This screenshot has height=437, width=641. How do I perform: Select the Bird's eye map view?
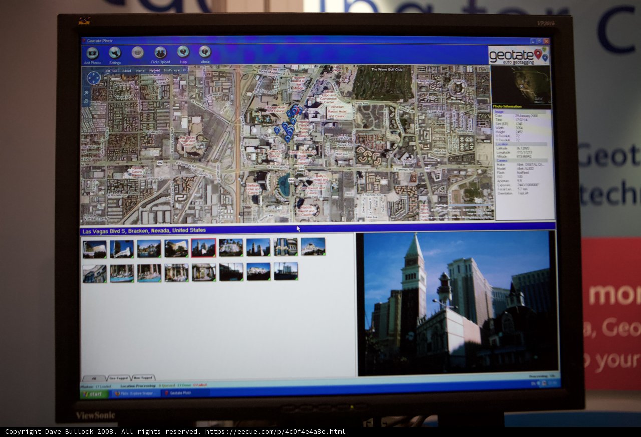tap(171, 71)
